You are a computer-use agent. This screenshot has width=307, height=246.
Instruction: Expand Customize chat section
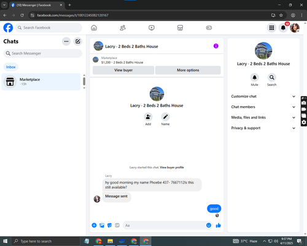pyautogui.click(x=263, y=96)
